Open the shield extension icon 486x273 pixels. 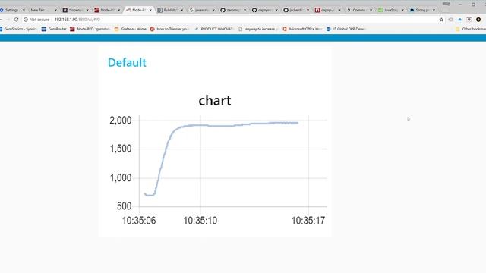click(x=469, y=20)
